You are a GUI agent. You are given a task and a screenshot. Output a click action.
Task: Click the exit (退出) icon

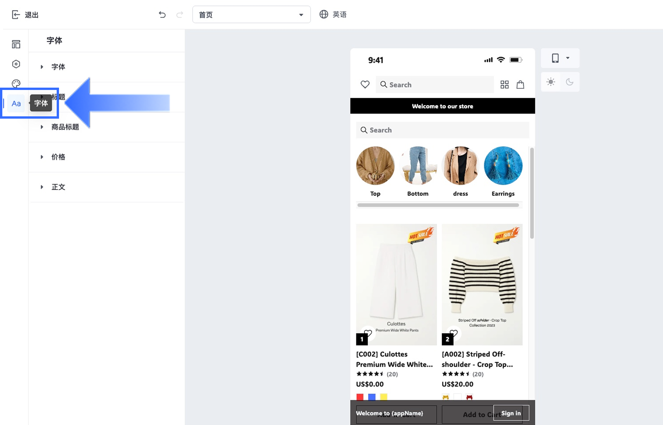pyautogui.click(x=16, y=15)
